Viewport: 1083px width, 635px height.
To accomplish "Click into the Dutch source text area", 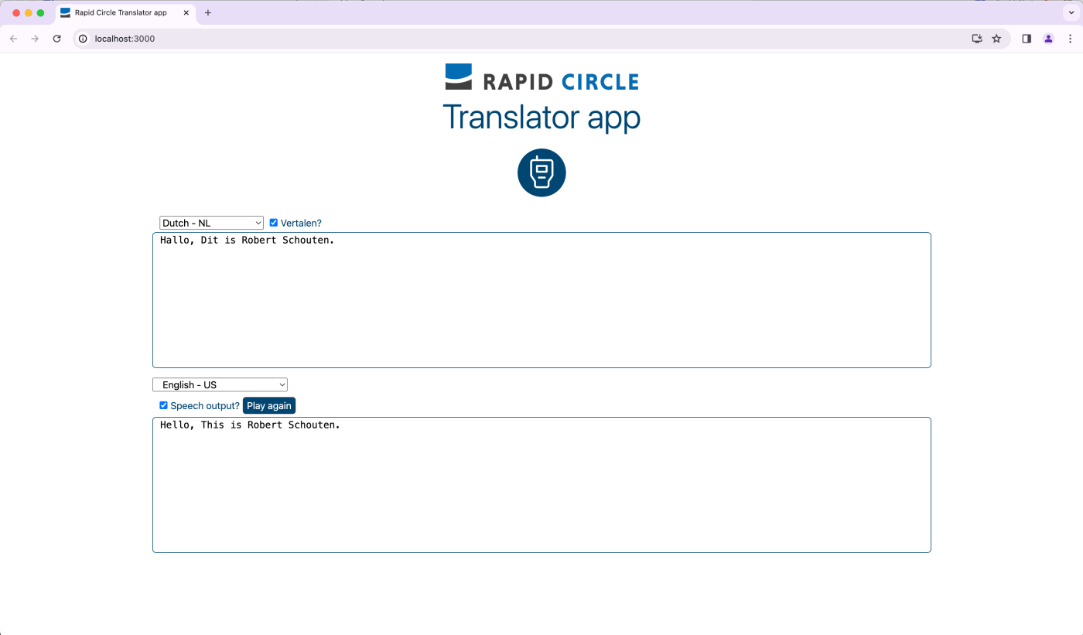I will click(541, 300).
